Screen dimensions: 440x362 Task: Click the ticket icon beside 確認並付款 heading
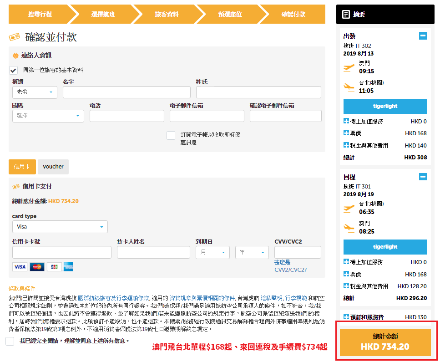(14, 37)
